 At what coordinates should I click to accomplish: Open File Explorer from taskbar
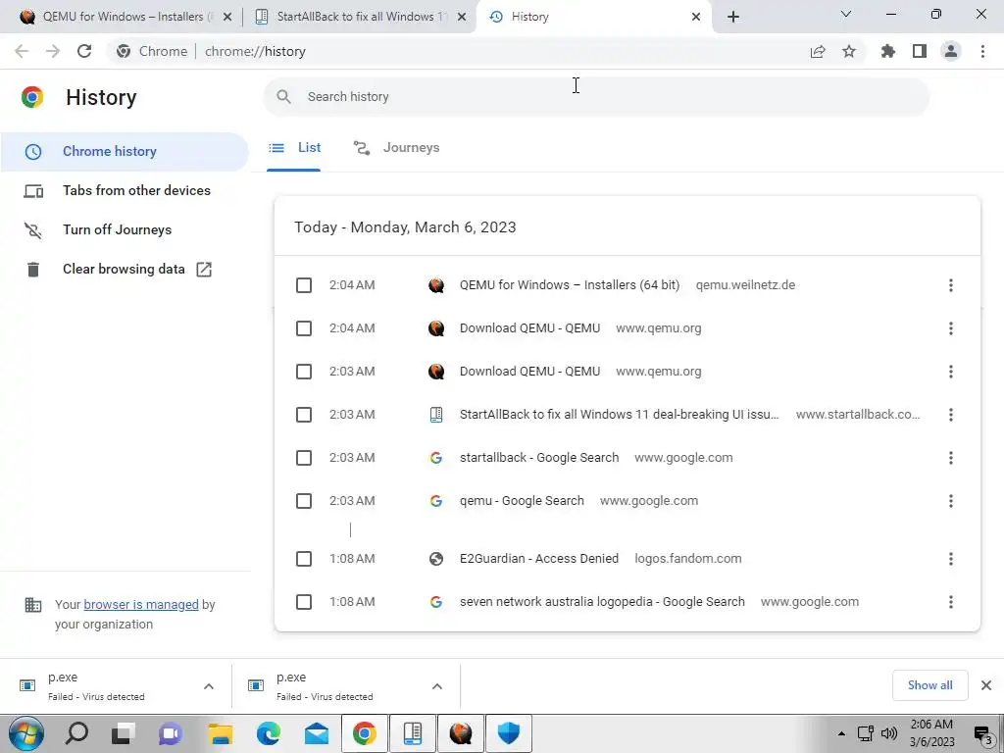click(220, 733)
